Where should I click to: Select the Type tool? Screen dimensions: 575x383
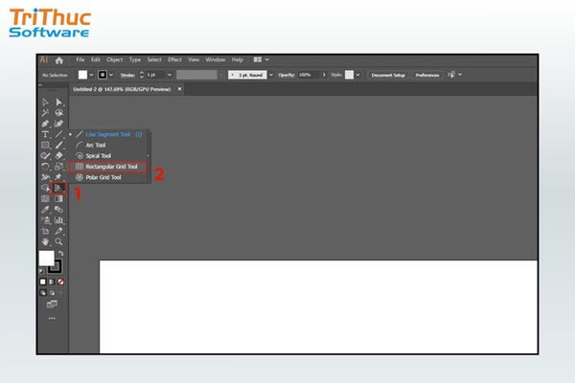click(45, 134)
